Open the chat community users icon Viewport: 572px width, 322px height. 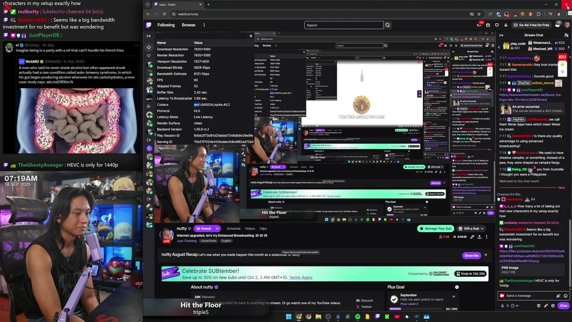567,35
